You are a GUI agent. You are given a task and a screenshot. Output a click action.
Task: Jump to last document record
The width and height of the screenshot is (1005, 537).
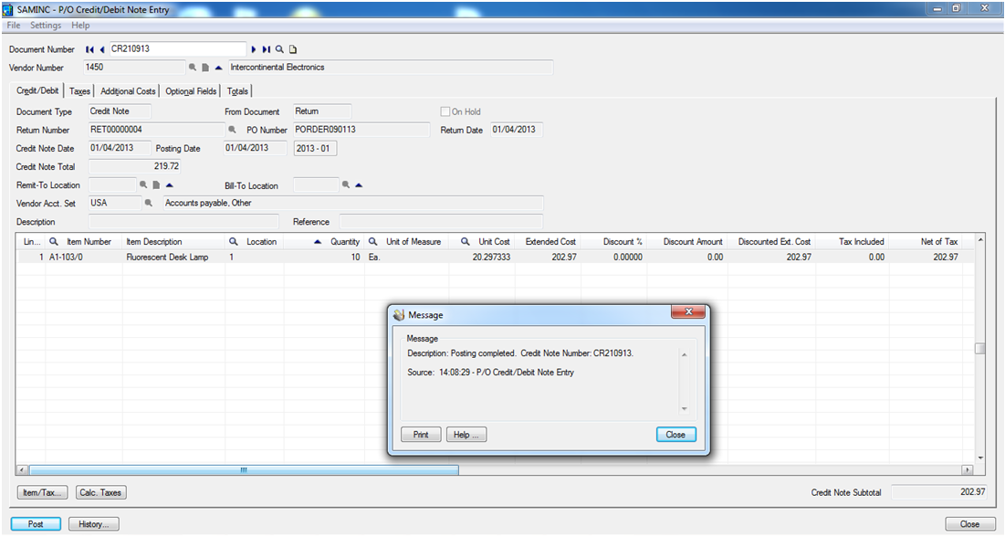266,49
